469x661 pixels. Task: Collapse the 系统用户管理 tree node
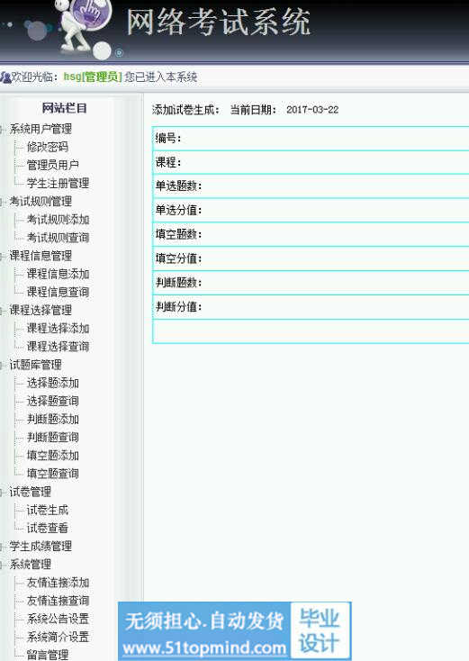(2, 129)
